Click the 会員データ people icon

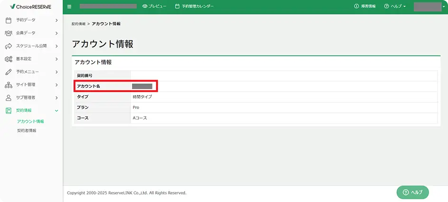pos(9,33)
